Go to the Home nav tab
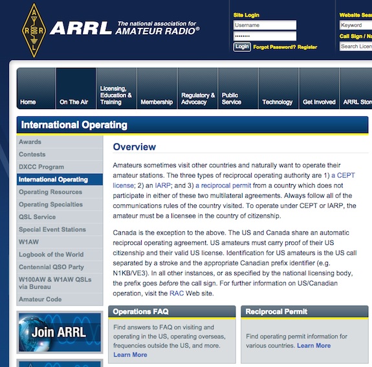Image resolution: width=372 pixels, height=367 pixels. (x=36, y=89)
